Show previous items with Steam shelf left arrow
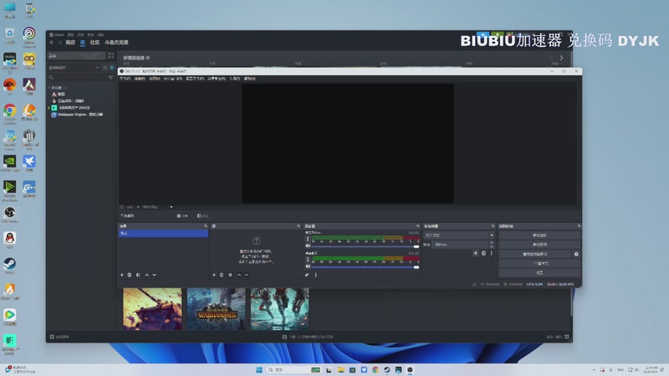Viewport: 669px width, 376px height. [x=552, y=58]
